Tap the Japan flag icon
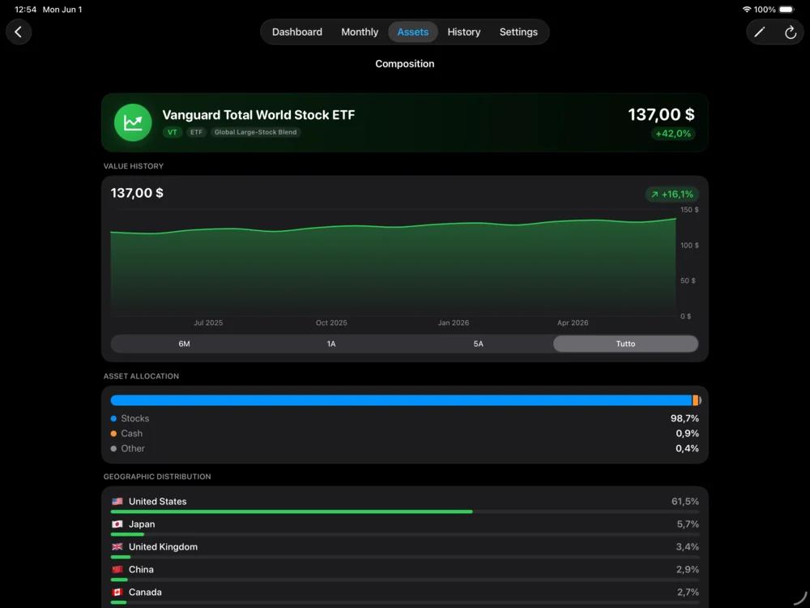 (x=117, y=525)
